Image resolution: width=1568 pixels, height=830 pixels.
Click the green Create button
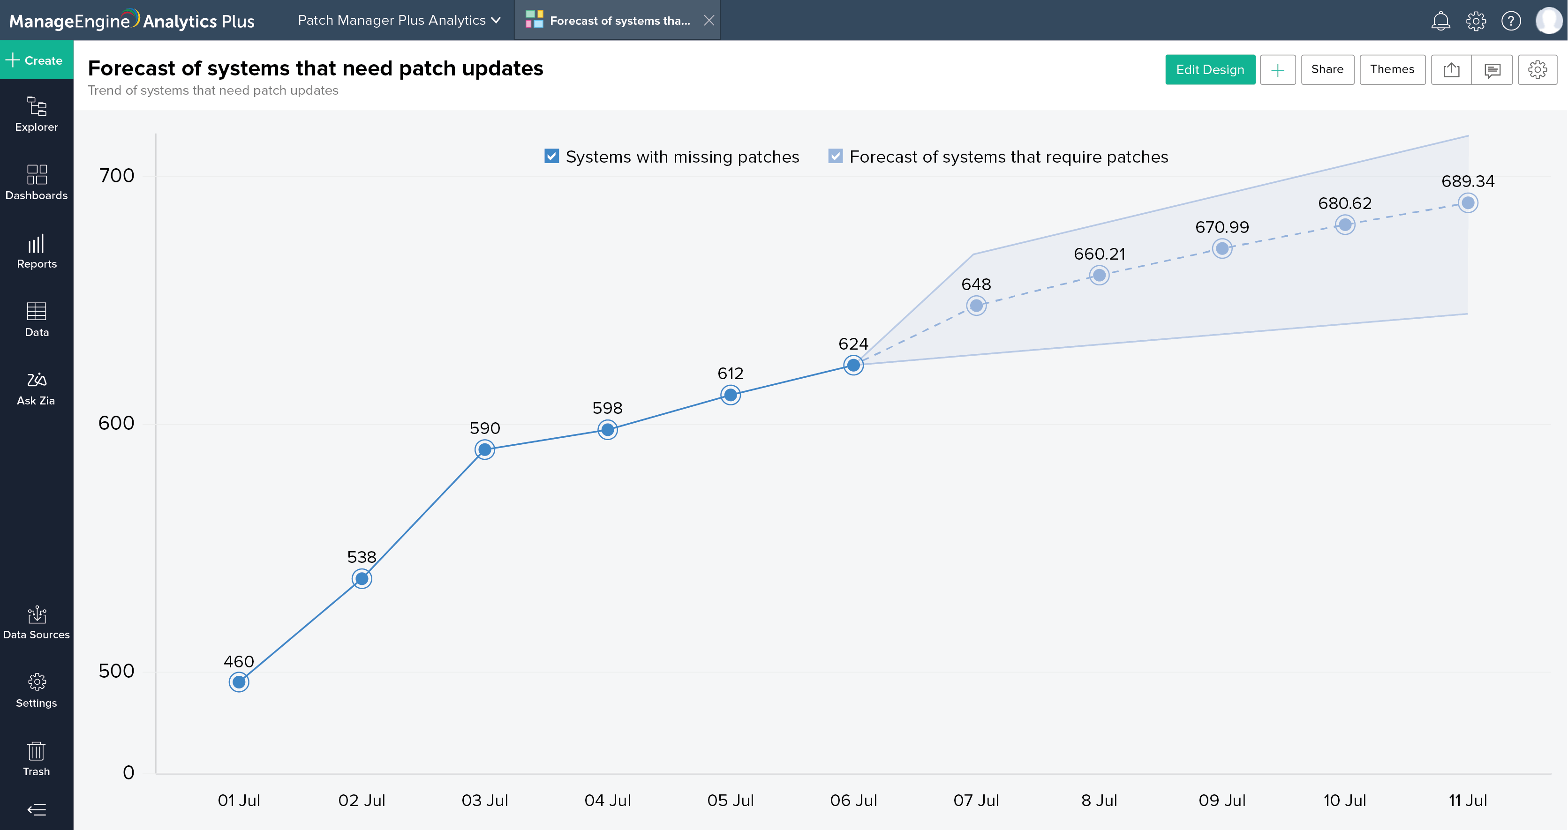pyautogui.click(x=37, y=60)
